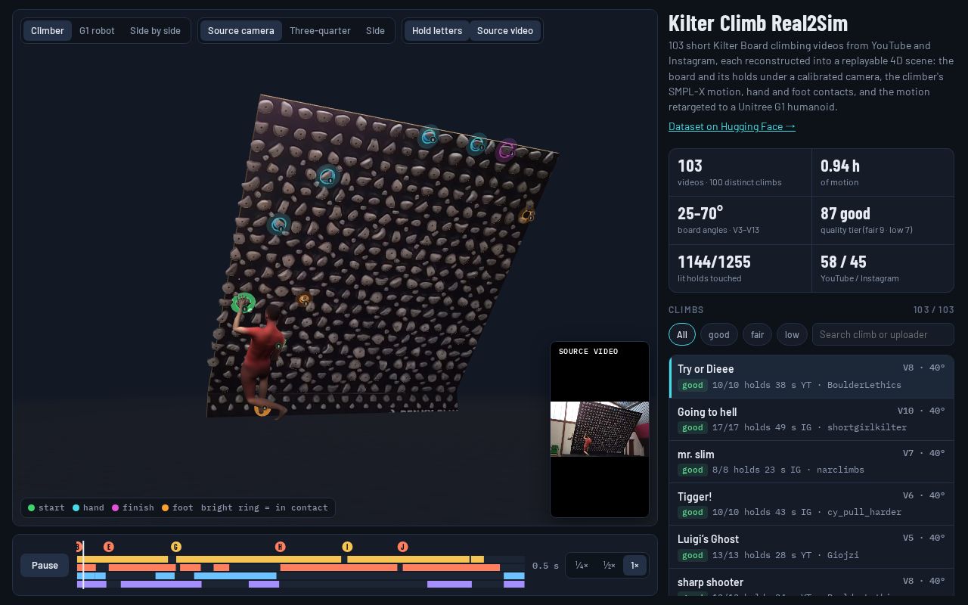The height and width of the screenshot is (605, 968).
Task: Select the mr. slim climb
Action: (x=811, y=461)
